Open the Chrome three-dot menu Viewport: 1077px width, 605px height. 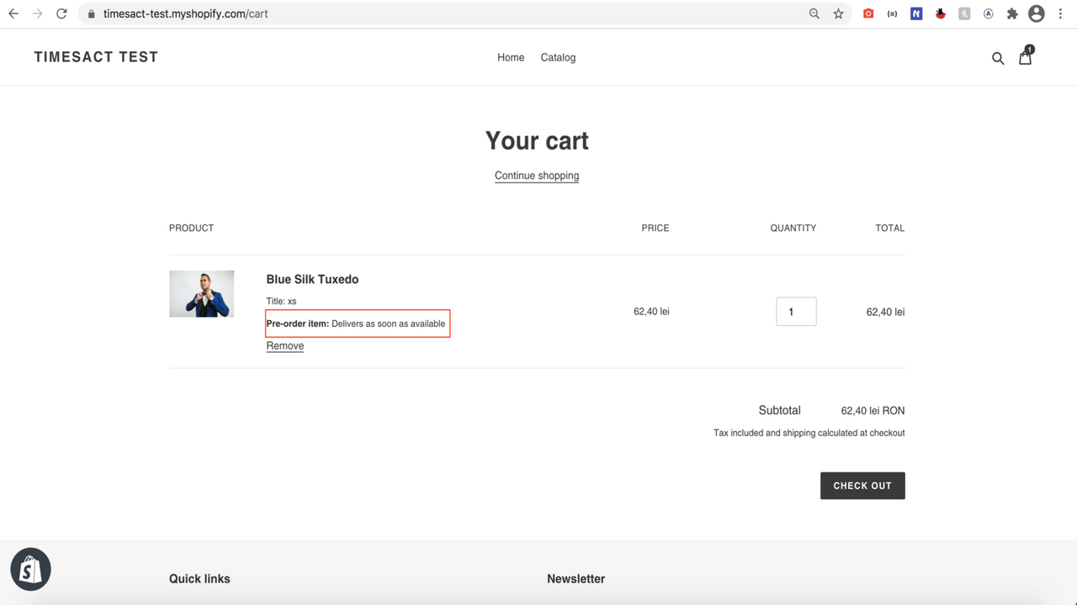coord(1060,13)
